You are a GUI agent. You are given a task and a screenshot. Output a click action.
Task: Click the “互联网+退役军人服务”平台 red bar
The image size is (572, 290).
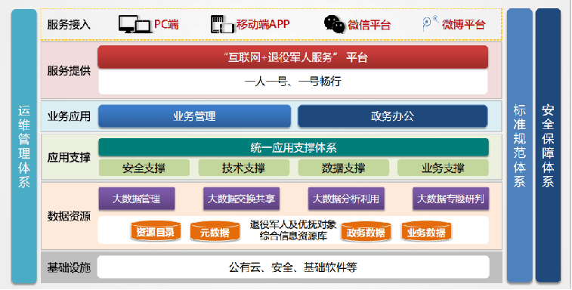click(293, 57)
